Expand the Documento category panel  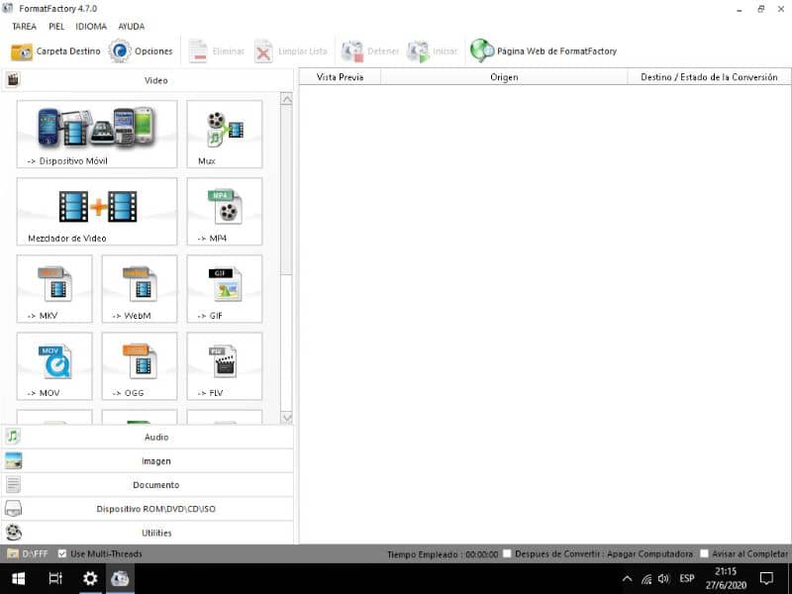(x=148, y=484)
